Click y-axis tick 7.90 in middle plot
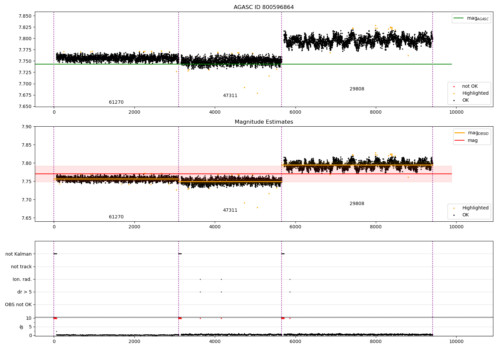Viewport: 498px width, 349px height. click(26, 127)
